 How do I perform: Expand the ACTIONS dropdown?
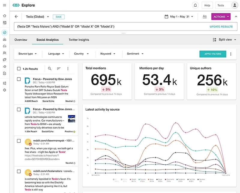coord(221,17)
